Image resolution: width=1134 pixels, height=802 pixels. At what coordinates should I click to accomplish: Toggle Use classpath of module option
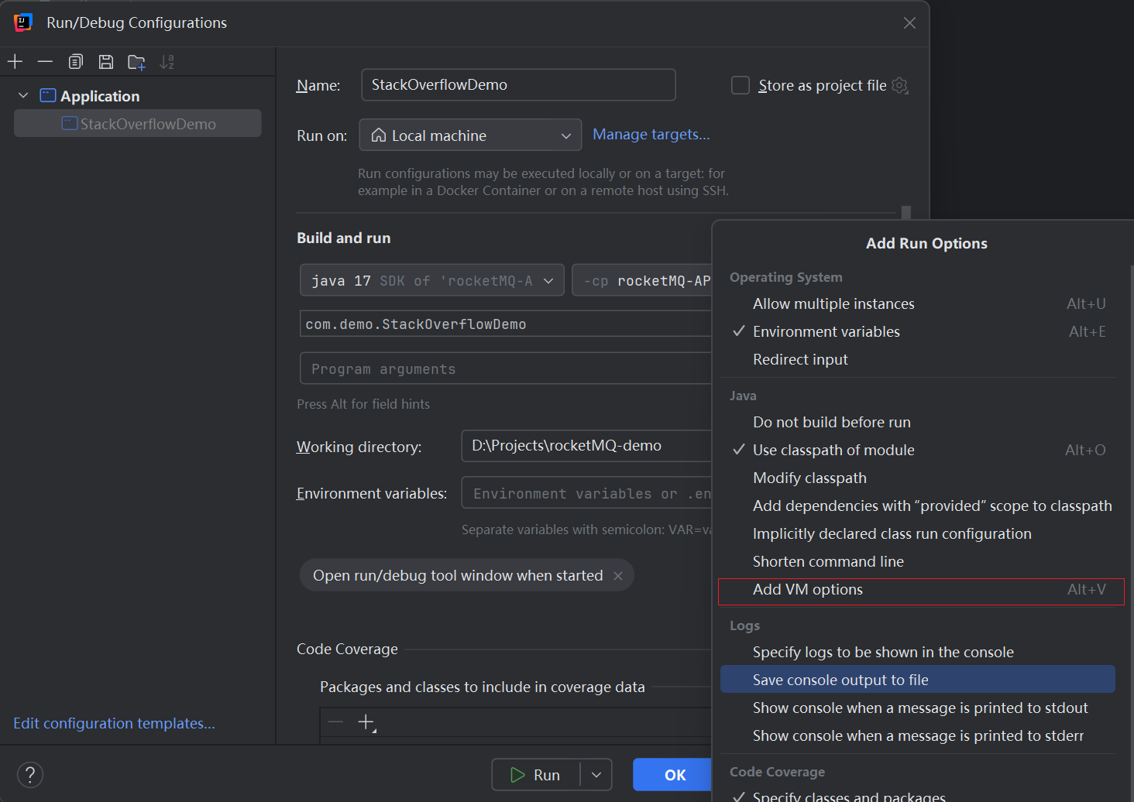pos(833,450)
